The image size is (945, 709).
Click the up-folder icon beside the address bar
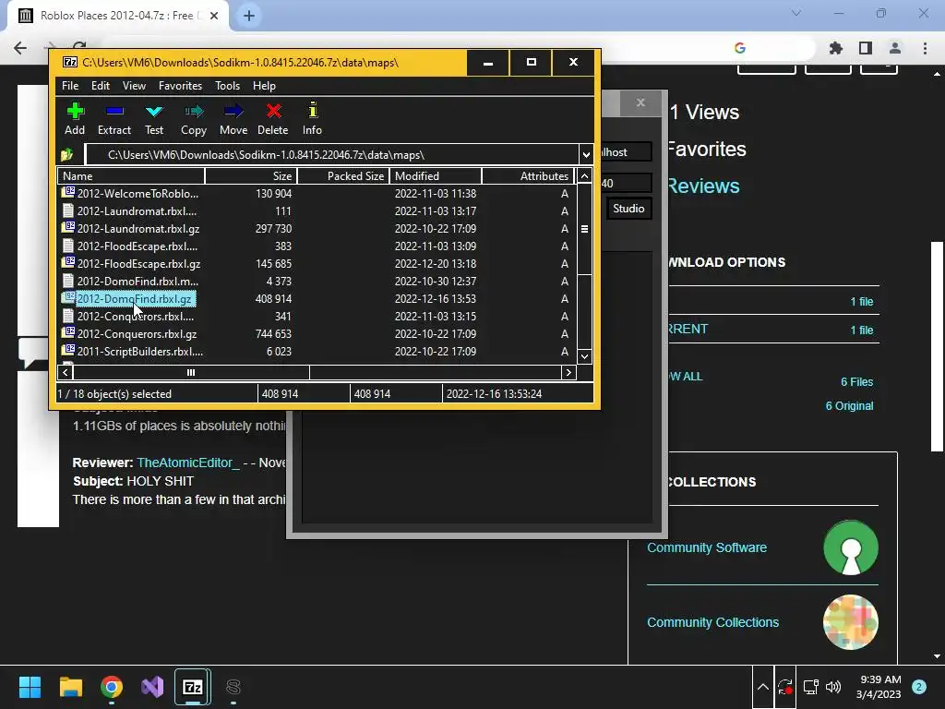pos(66,155)
